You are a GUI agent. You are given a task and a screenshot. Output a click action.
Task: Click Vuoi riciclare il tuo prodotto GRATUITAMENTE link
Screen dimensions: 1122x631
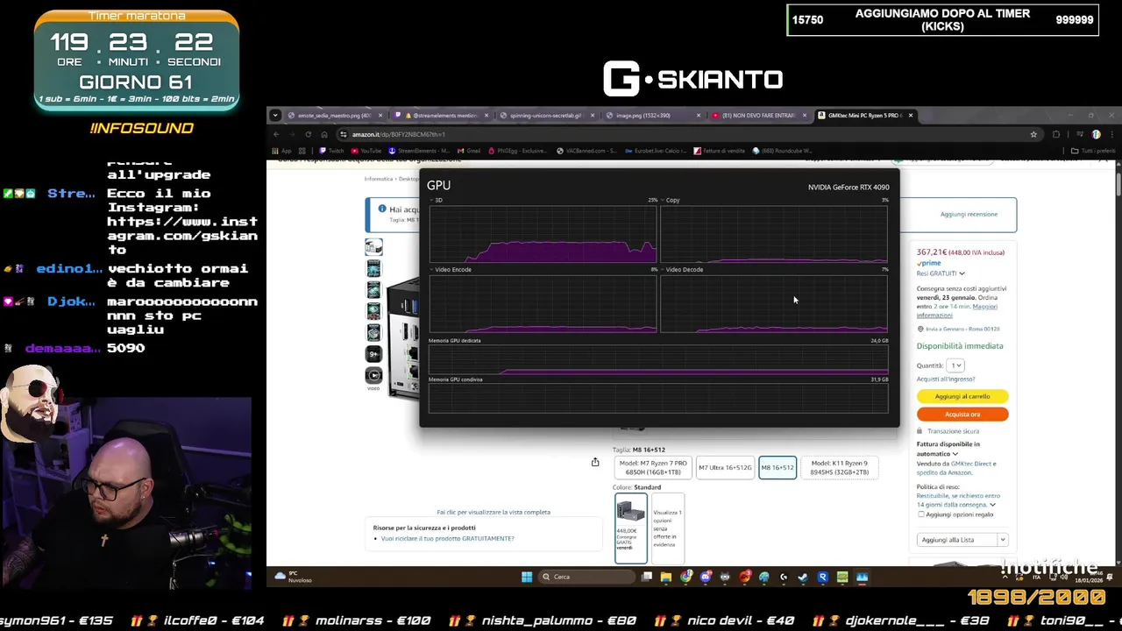[x=448, y=538]
